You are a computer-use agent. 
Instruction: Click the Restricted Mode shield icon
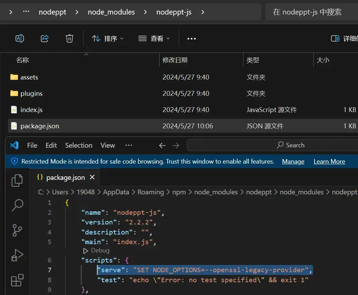click(15, 162)
